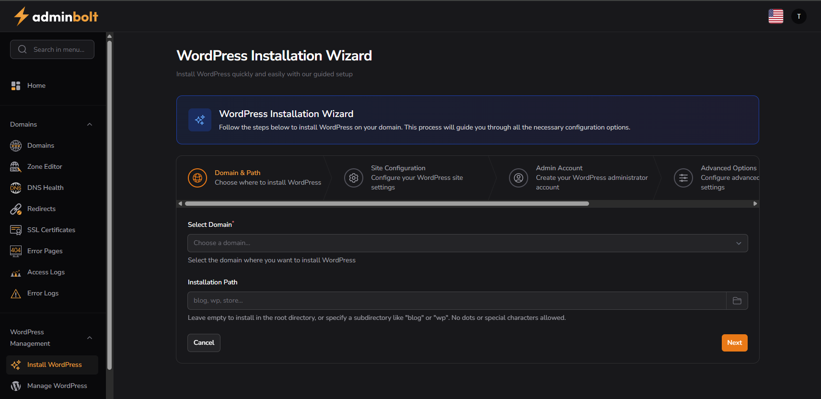Viewport: 821px width, 399px height.
Task: Click the dropdown chevron in Select Domain field
Action: [x=739, y=243]
